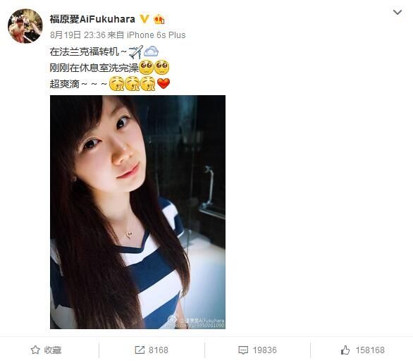Screen dimensions: 413x363
Task: Click the airplane emoji in post
Action: pyautogui.click(x=135, y=51)
